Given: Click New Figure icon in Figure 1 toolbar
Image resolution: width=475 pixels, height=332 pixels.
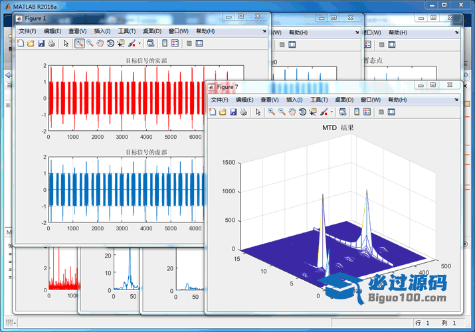Looking at the screenshot, I should [x=20, y=44].
